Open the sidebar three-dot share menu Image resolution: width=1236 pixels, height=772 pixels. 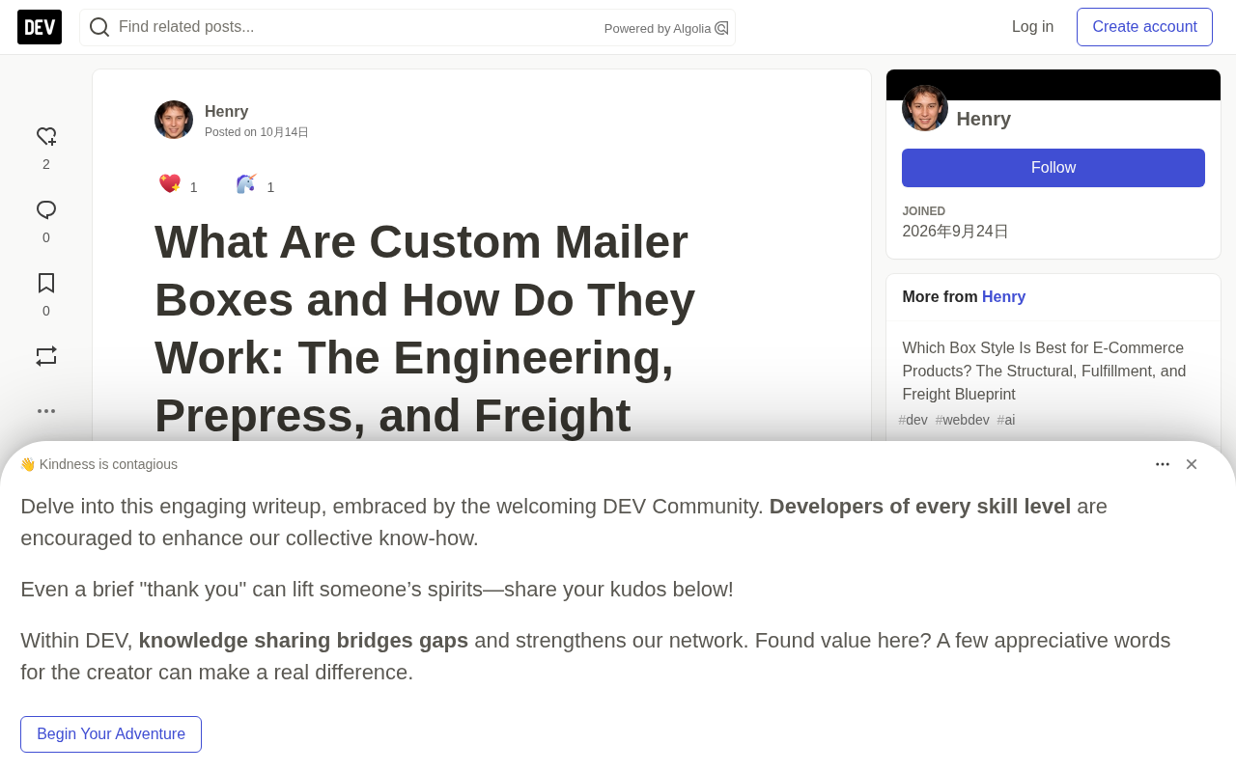pyautogui.click(x=46, y=411)
